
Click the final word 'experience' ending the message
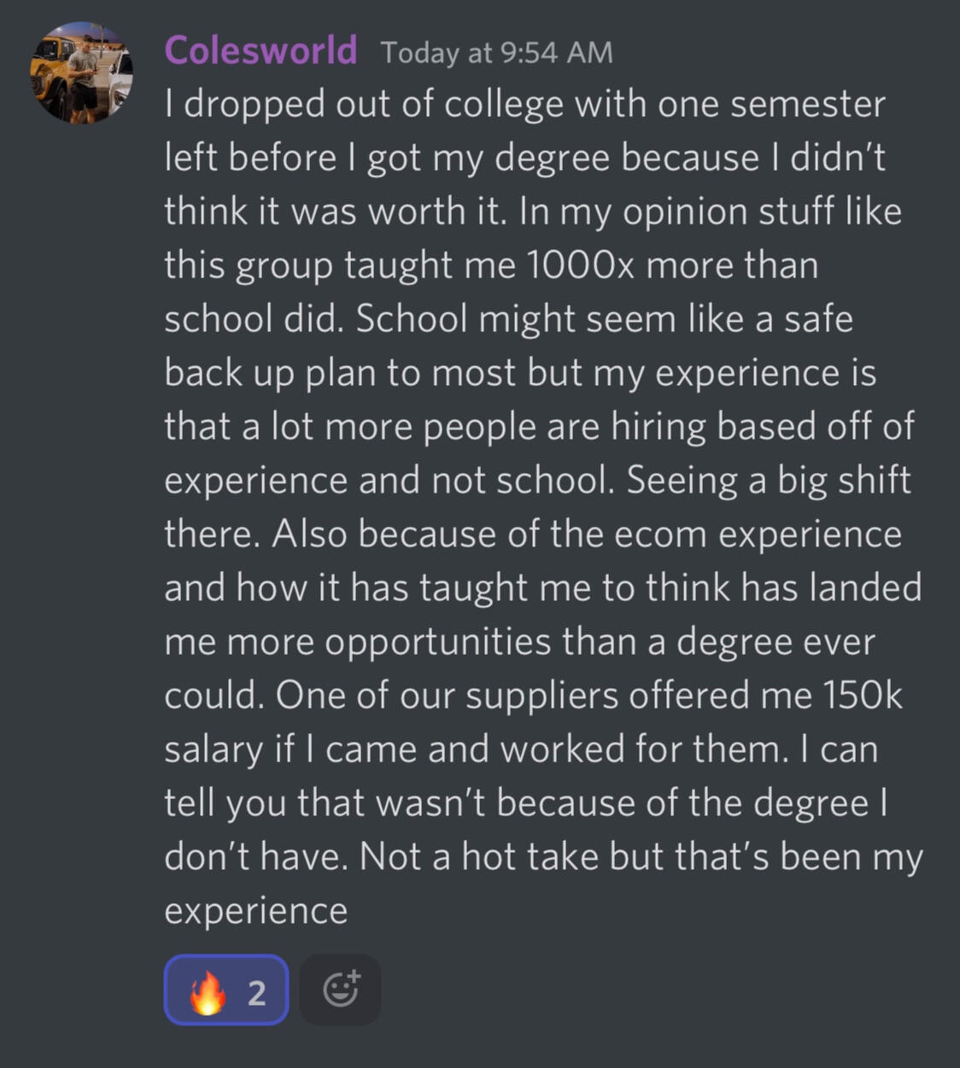[255, 911]
